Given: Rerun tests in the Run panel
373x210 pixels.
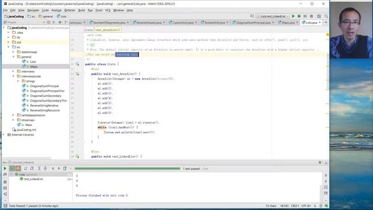Looking at the screenshot, I should 5,169.
